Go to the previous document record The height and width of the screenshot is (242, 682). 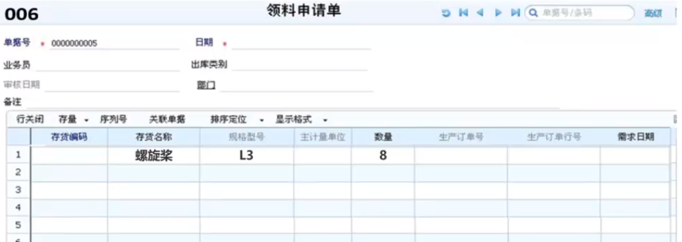[480, 13]
